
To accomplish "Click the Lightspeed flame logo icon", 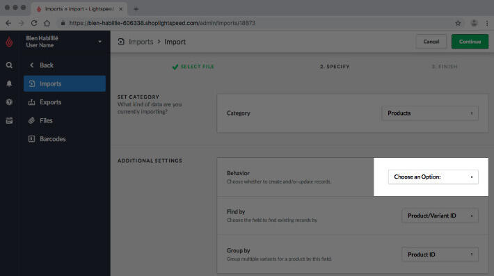I will click(10, 42).
